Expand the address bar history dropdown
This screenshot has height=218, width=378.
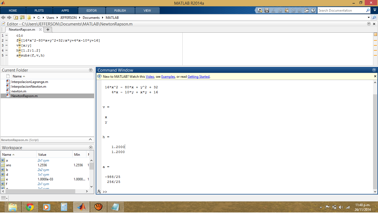click(369, 17)
